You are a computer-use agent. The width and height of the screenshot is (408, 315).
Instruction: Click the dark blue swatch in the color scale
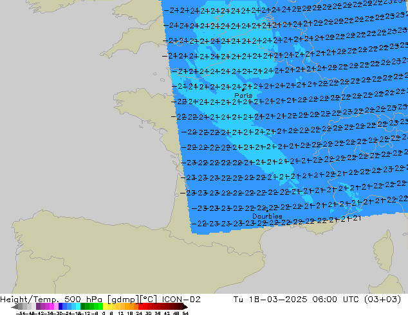click(60, 306)
